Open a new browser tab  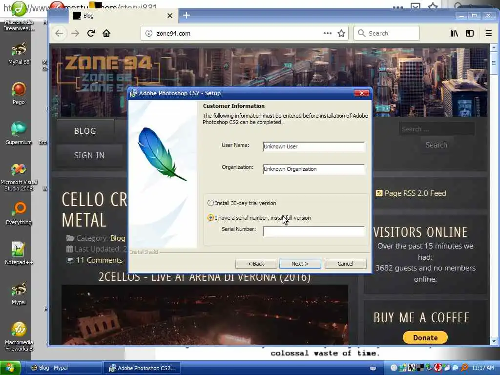click(187, 15)
